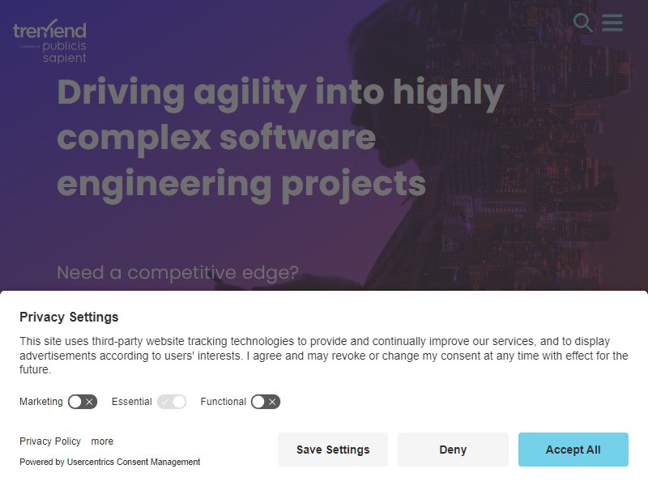The width and height of the screenshot is (648, 486).
Task: Click the consent description paragraph
Action: (323, 356)
